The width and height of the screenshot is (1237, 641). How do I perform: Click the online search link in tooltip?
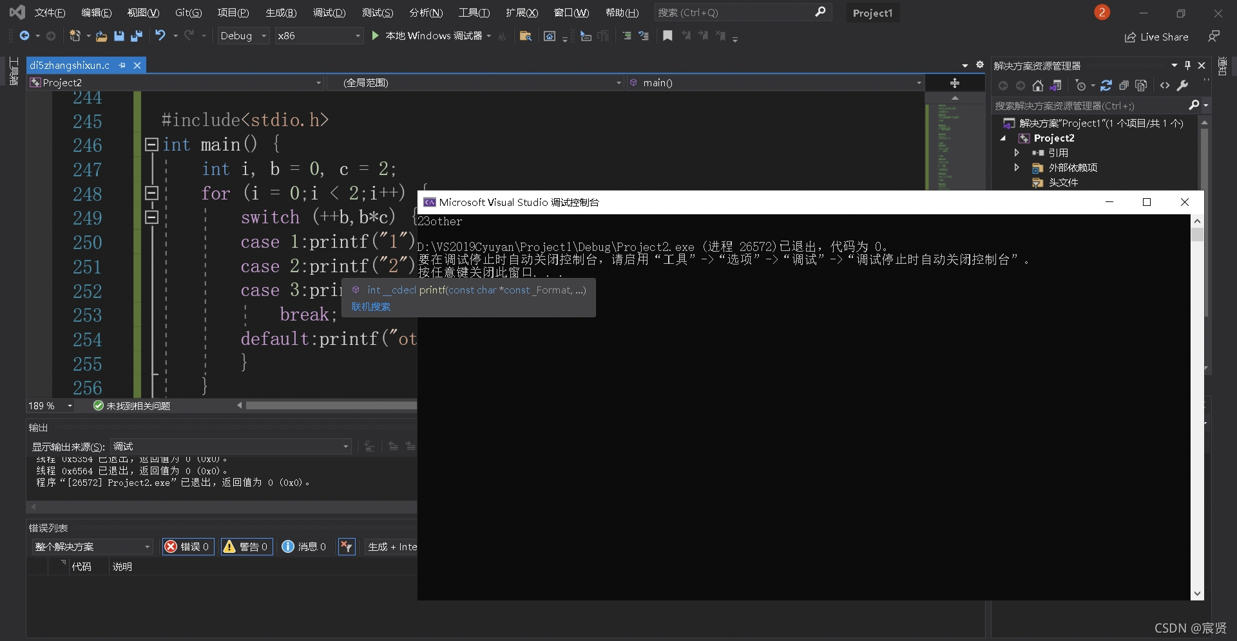pos(370,307)
